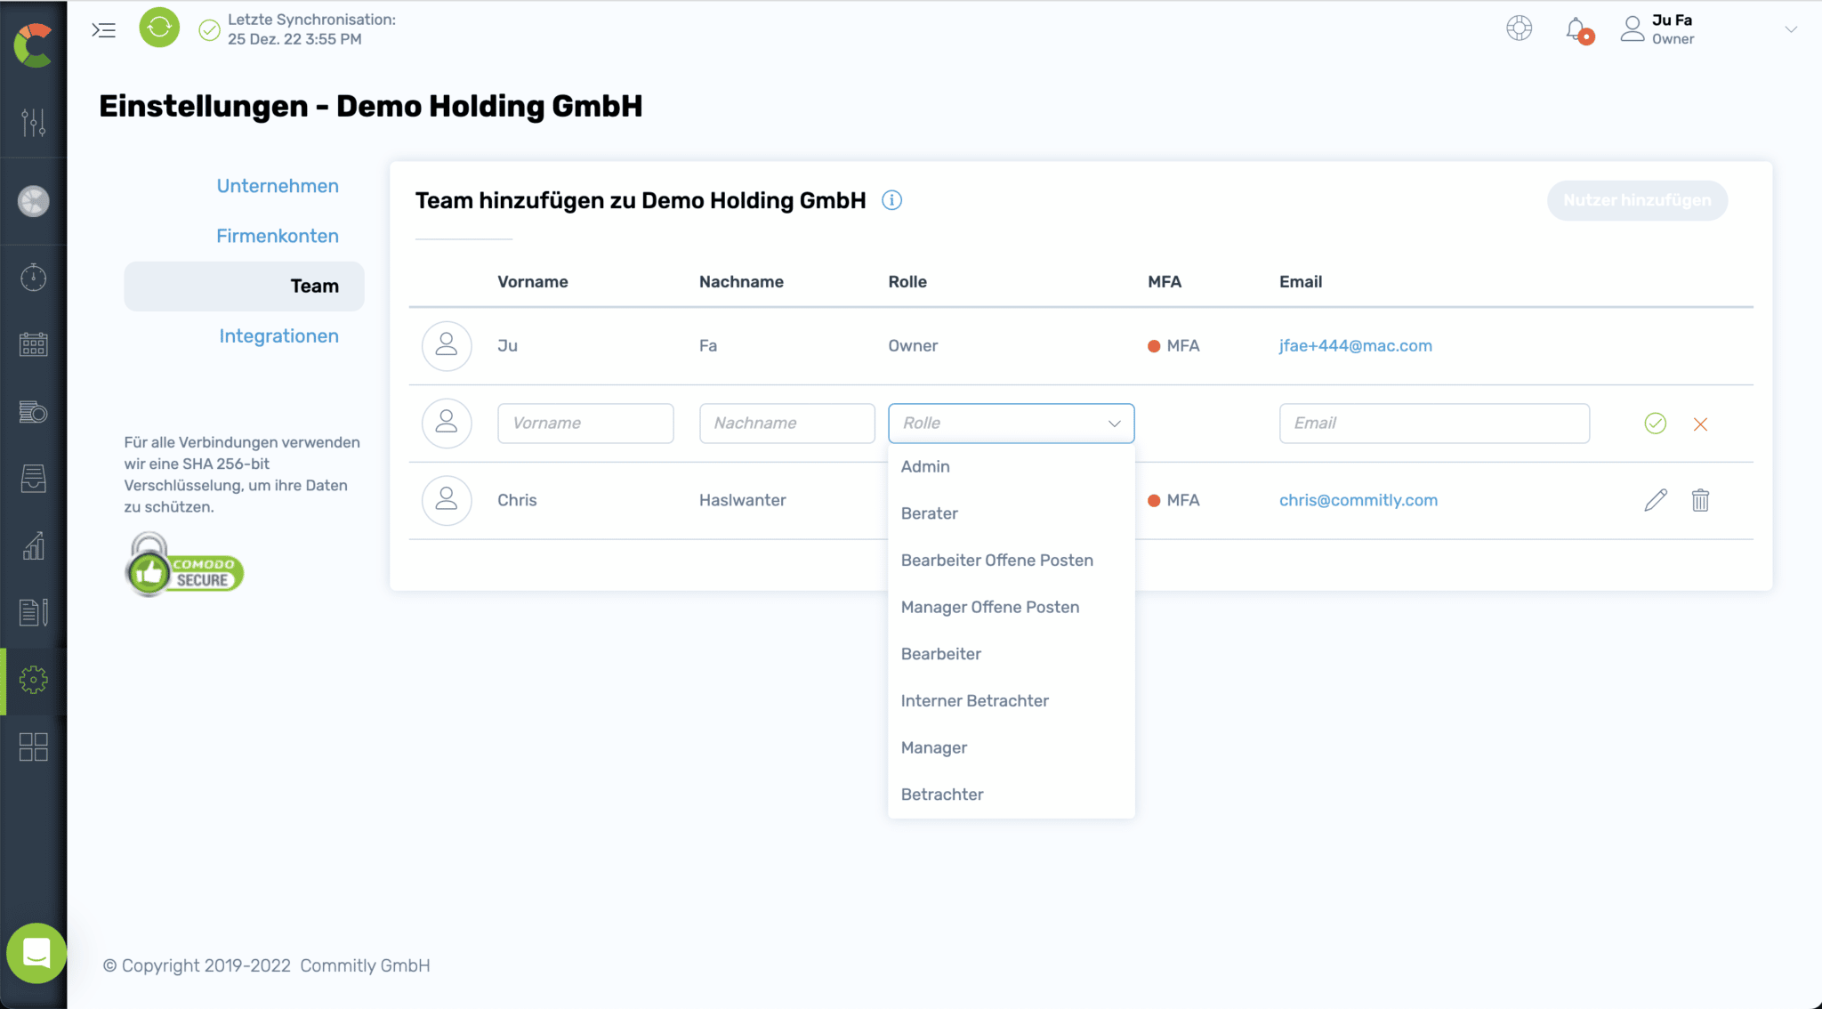Click the green sync refresh icon
The width and height of the screenshot is (1822, 1009).
(x=159, y=28)
